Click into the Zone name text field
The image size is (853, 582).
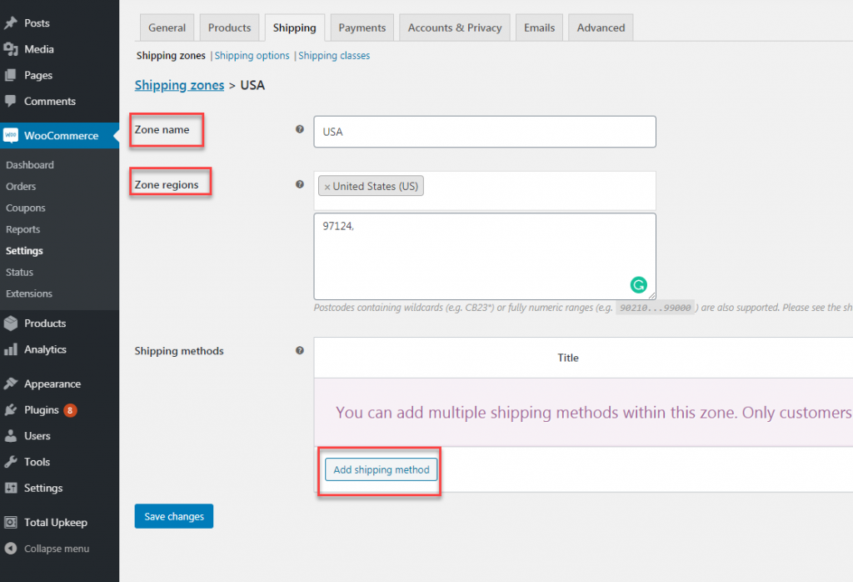point(484,132)
